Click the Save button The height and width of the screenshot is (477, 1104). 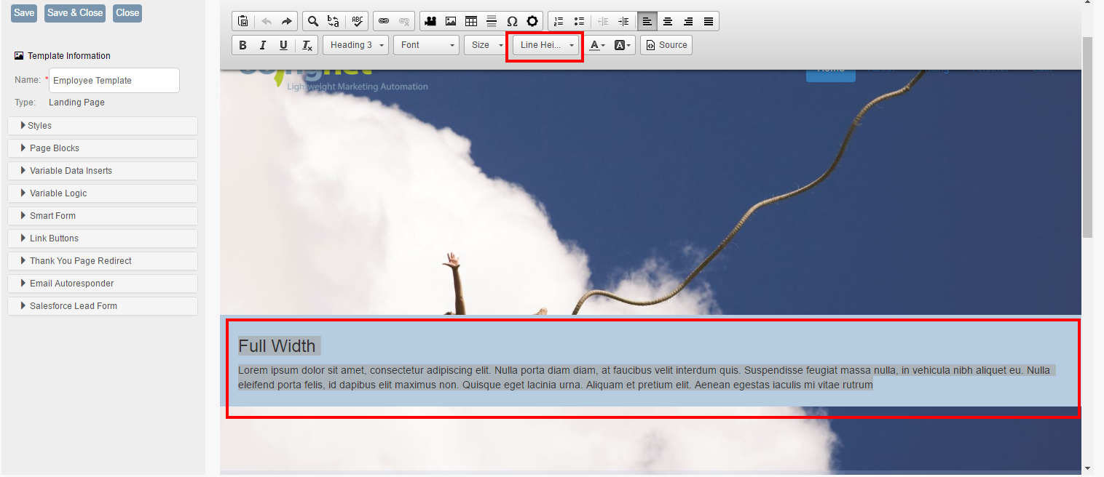click(24, 13)
